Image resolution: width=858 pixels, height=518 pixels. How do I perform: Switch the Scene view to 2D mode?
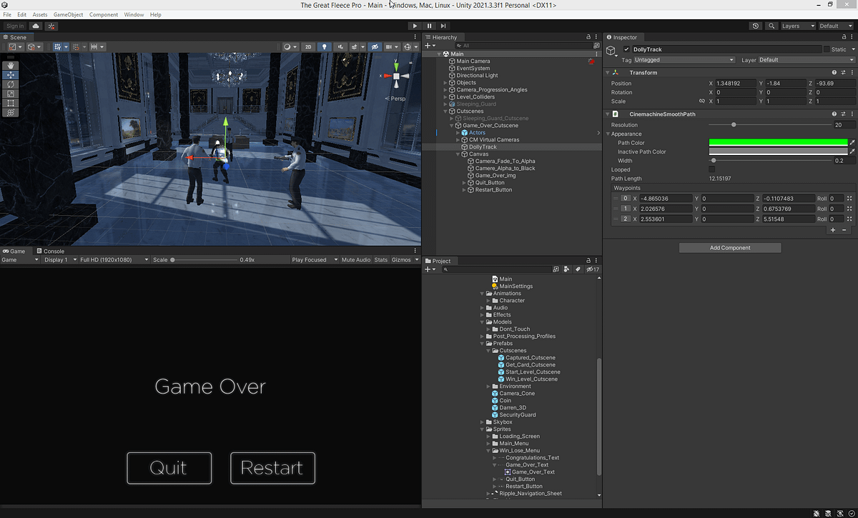point(307,46)
